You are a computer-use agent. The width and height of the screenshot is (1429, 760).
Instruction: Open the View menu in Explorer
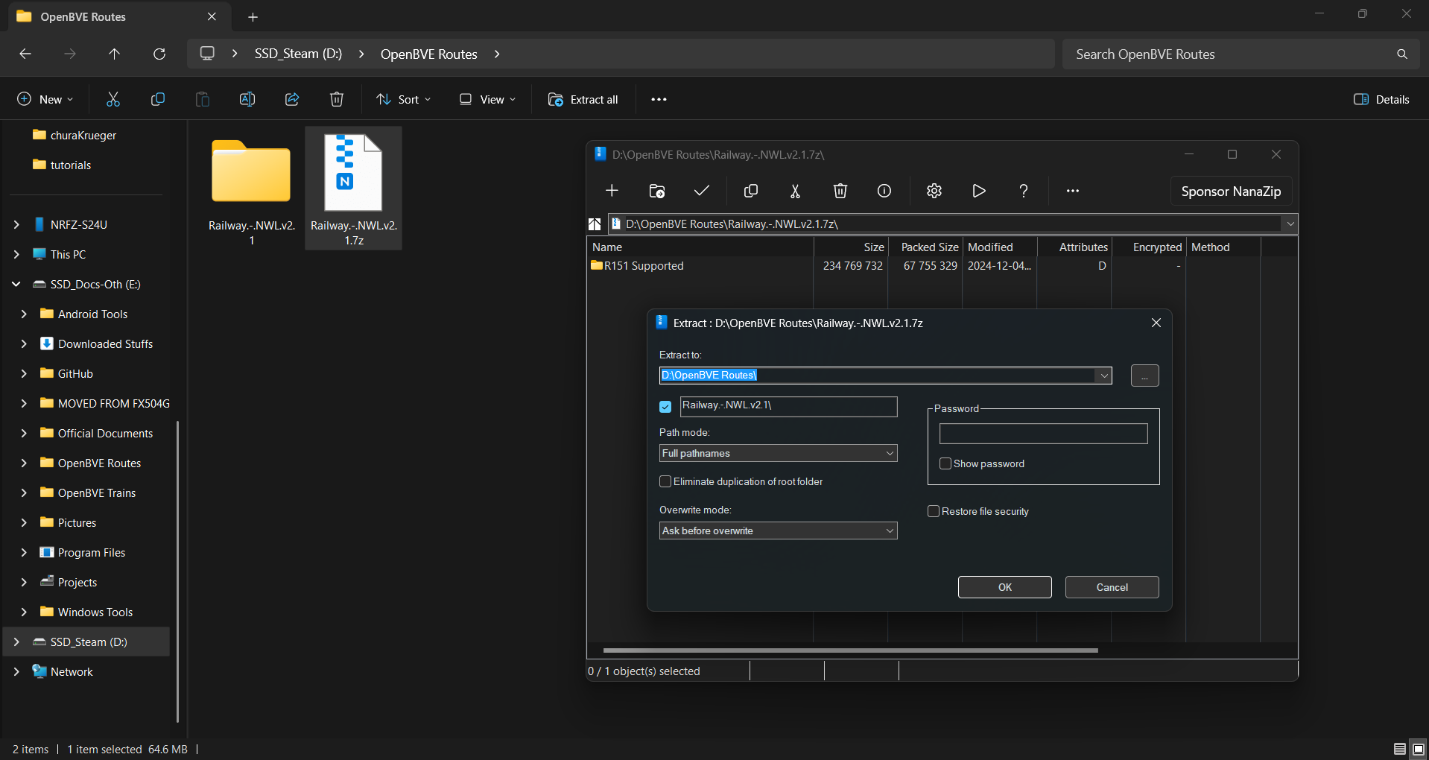488,99
